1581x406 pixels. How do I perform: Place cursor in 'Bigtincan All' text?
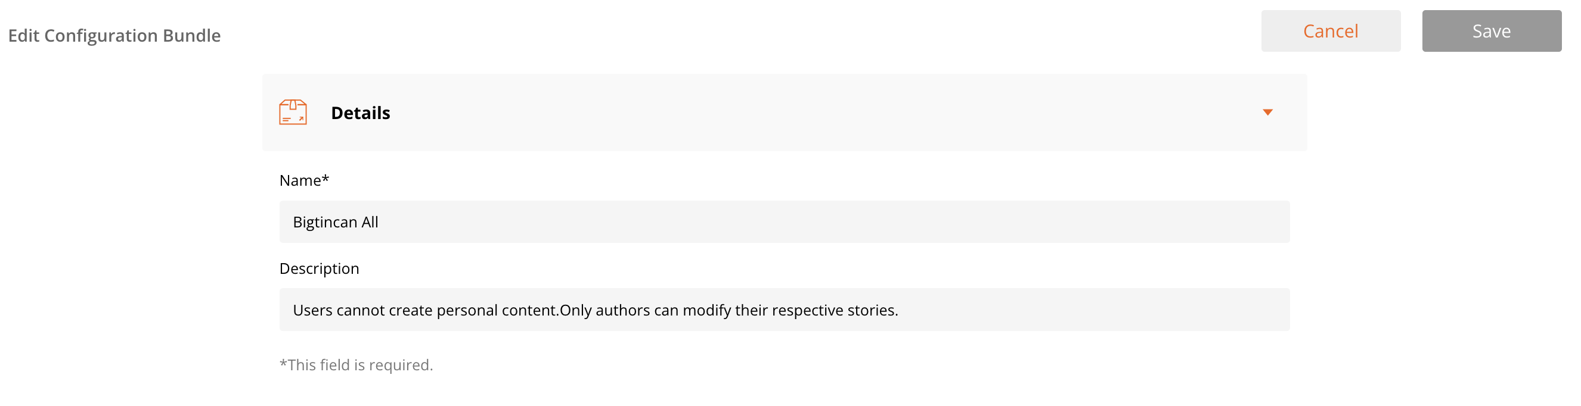tap(335, 222)
